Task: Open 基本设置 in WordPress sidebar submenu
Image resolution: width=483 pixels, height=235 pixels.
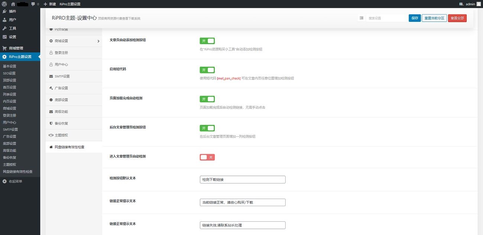Action: click(10, 66)
